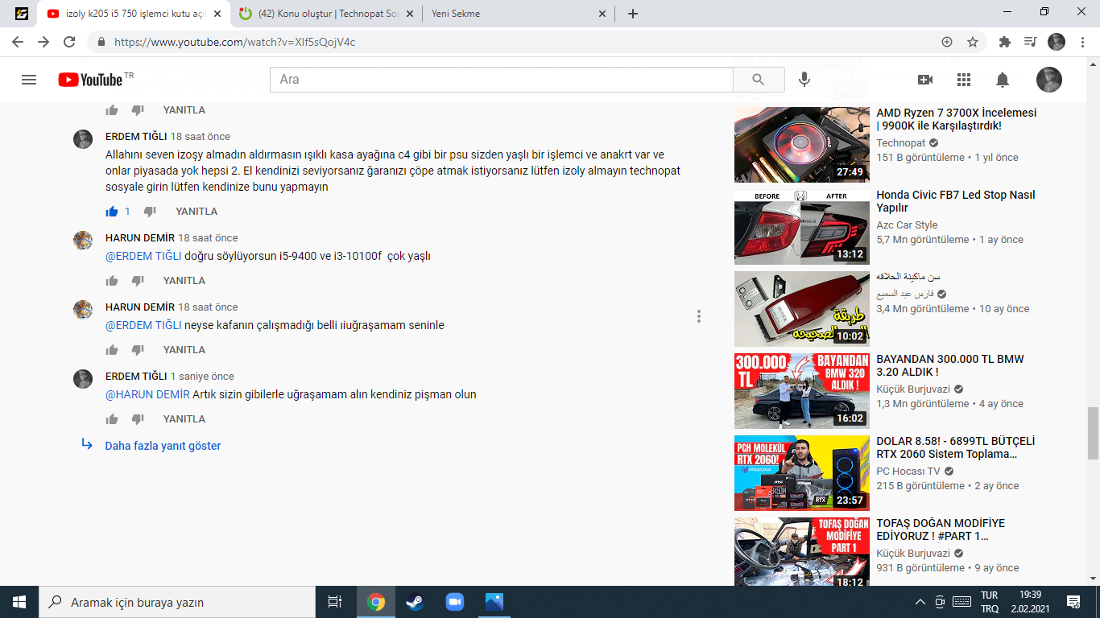Image resolution: width=1100 pixels, height=618 pixels.
Task: Dislike the 'Artık sizin gibilerle' reply
Action: 138,419
